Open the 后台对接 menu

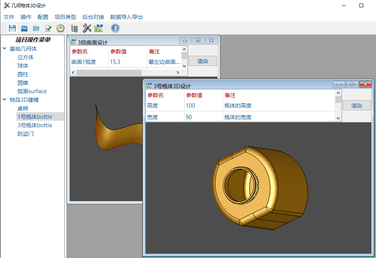click(93, 17)
